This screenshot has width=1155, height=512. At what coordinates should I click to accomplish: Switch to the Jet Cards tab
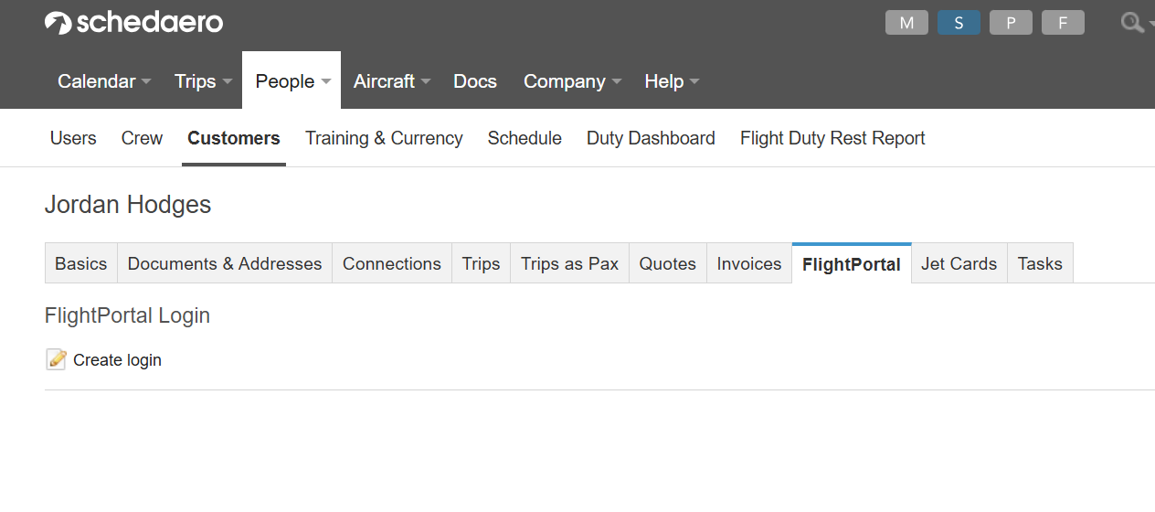pyautogui.click(x=959, y=263)
